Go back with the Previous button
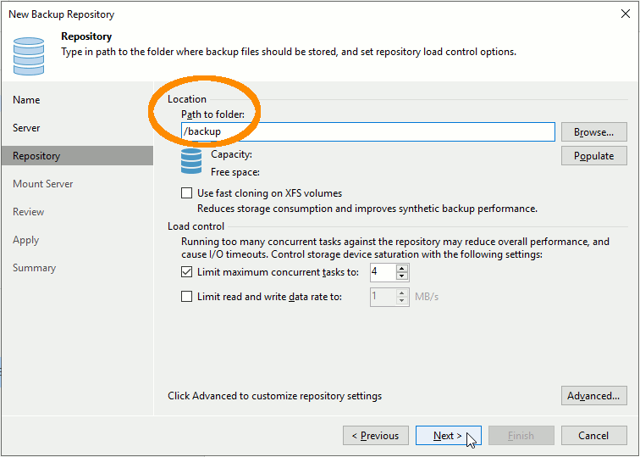Viewport: 640px width, 457px height. tap(376, 436)
